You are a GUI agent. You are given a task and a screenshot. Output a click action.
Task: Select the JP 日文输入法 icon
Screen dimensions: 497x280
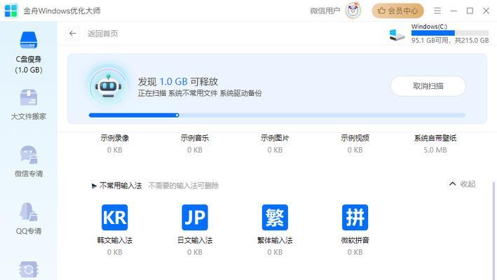click(x=195, y=218)
